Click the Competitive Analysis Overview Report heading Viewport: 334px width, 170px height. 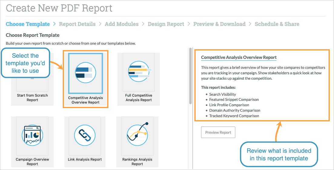(x=239, y=57)
